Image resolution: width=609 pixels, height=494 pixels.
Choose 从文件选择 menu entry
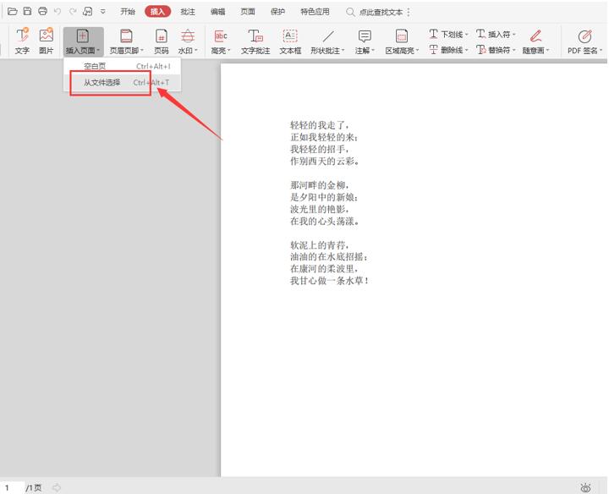tap(123, 82)
